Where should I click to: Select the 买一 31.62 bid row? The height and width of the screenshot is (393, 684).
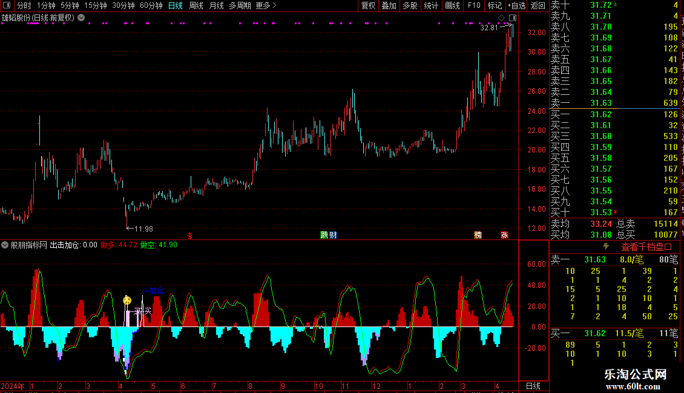pyautogui.click(x=614, y=115)
